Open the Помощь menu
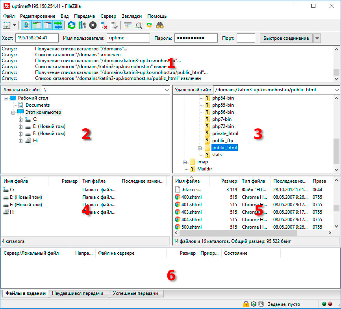The width and height of the screenshot is (341, 309). point(157,16)
